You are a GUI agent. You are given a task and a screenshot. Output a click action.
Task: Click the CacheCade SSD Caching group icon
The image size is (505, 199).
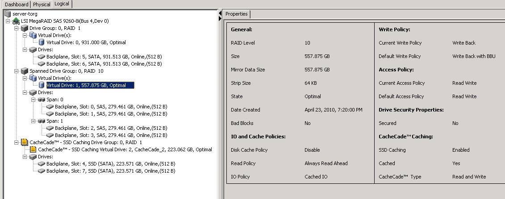click(25, 142)
